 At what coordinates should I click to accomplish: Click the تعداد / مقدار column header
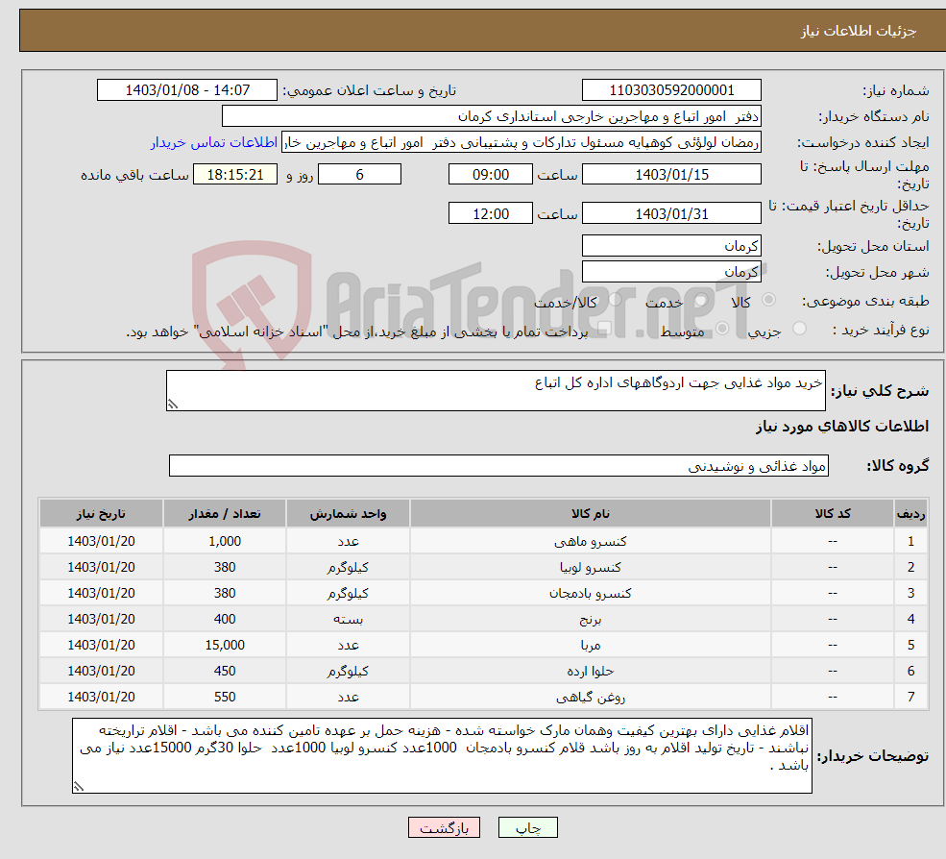(x=225, y=514)
